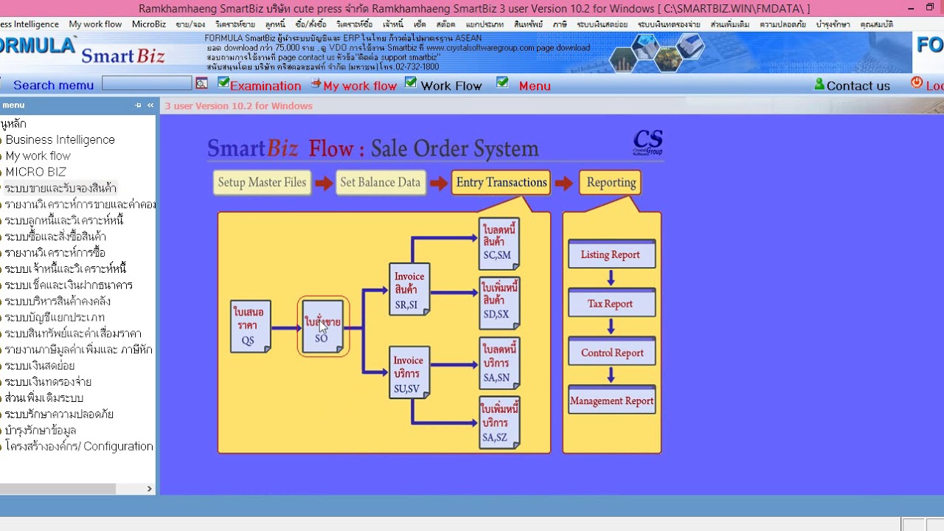
Task: Open the ใบสั่งขาย SO document icon
Action: [323, 326]
